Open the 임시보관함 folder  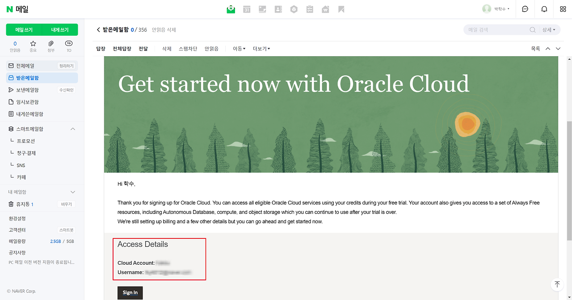(27, 102)
